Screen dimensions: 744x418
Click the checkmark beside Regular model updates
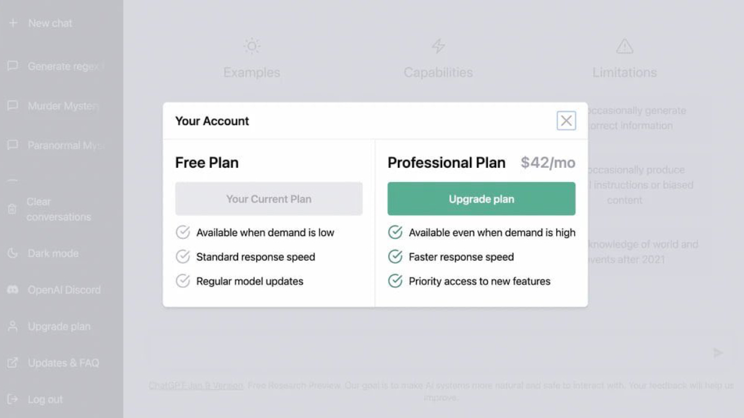[x=182, y=281]
